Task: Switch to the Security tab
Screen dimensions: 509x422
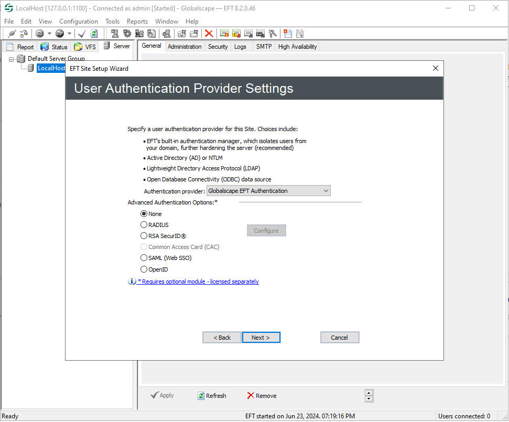Action: pyautogui.click(x=218, y=47)
